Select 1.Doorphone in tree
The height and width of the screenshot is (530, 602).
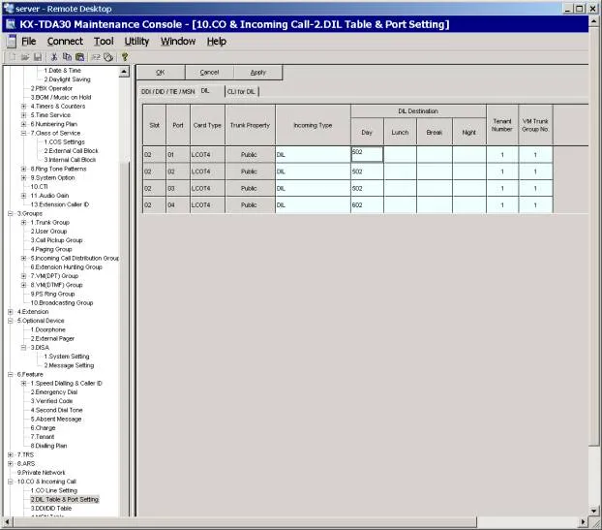48,329
